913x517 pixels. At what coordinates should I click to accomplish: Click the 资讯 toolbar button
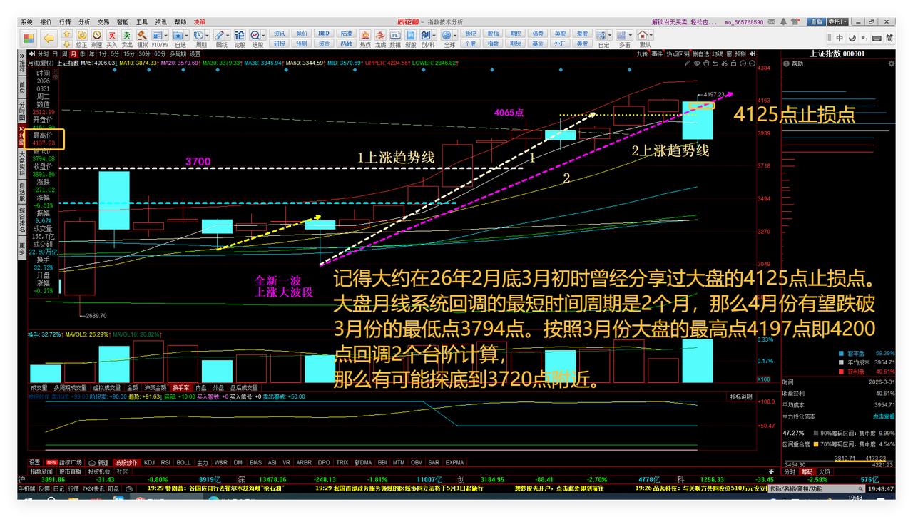280,34
